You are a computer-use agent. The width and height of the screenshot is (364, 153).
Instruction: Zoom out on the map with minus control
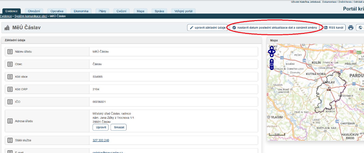271,68
